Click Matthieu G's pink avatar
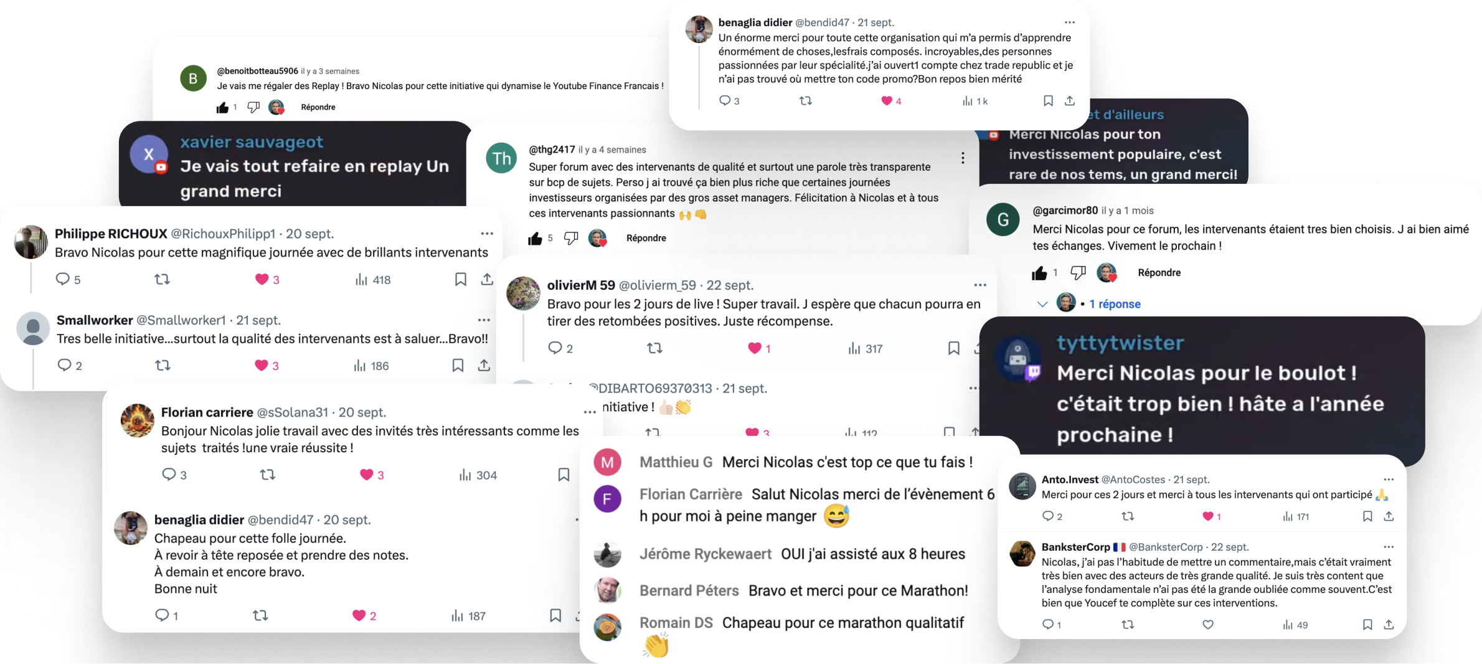 [x=607, y=462]
